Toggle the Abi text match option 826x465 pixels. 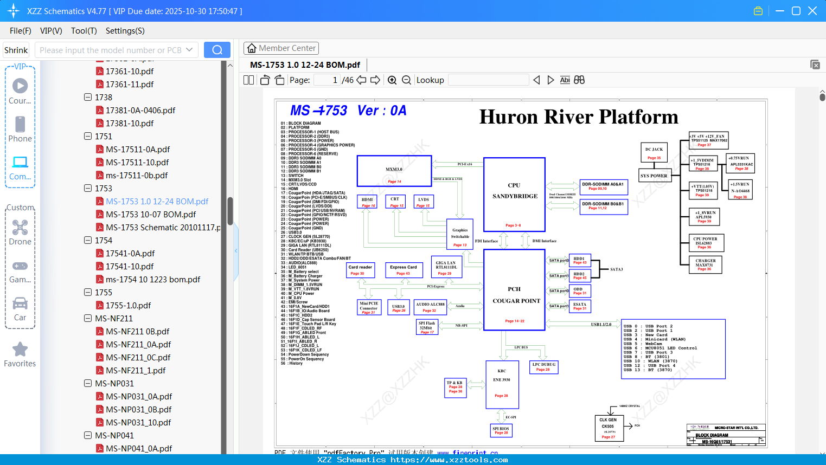565,80
